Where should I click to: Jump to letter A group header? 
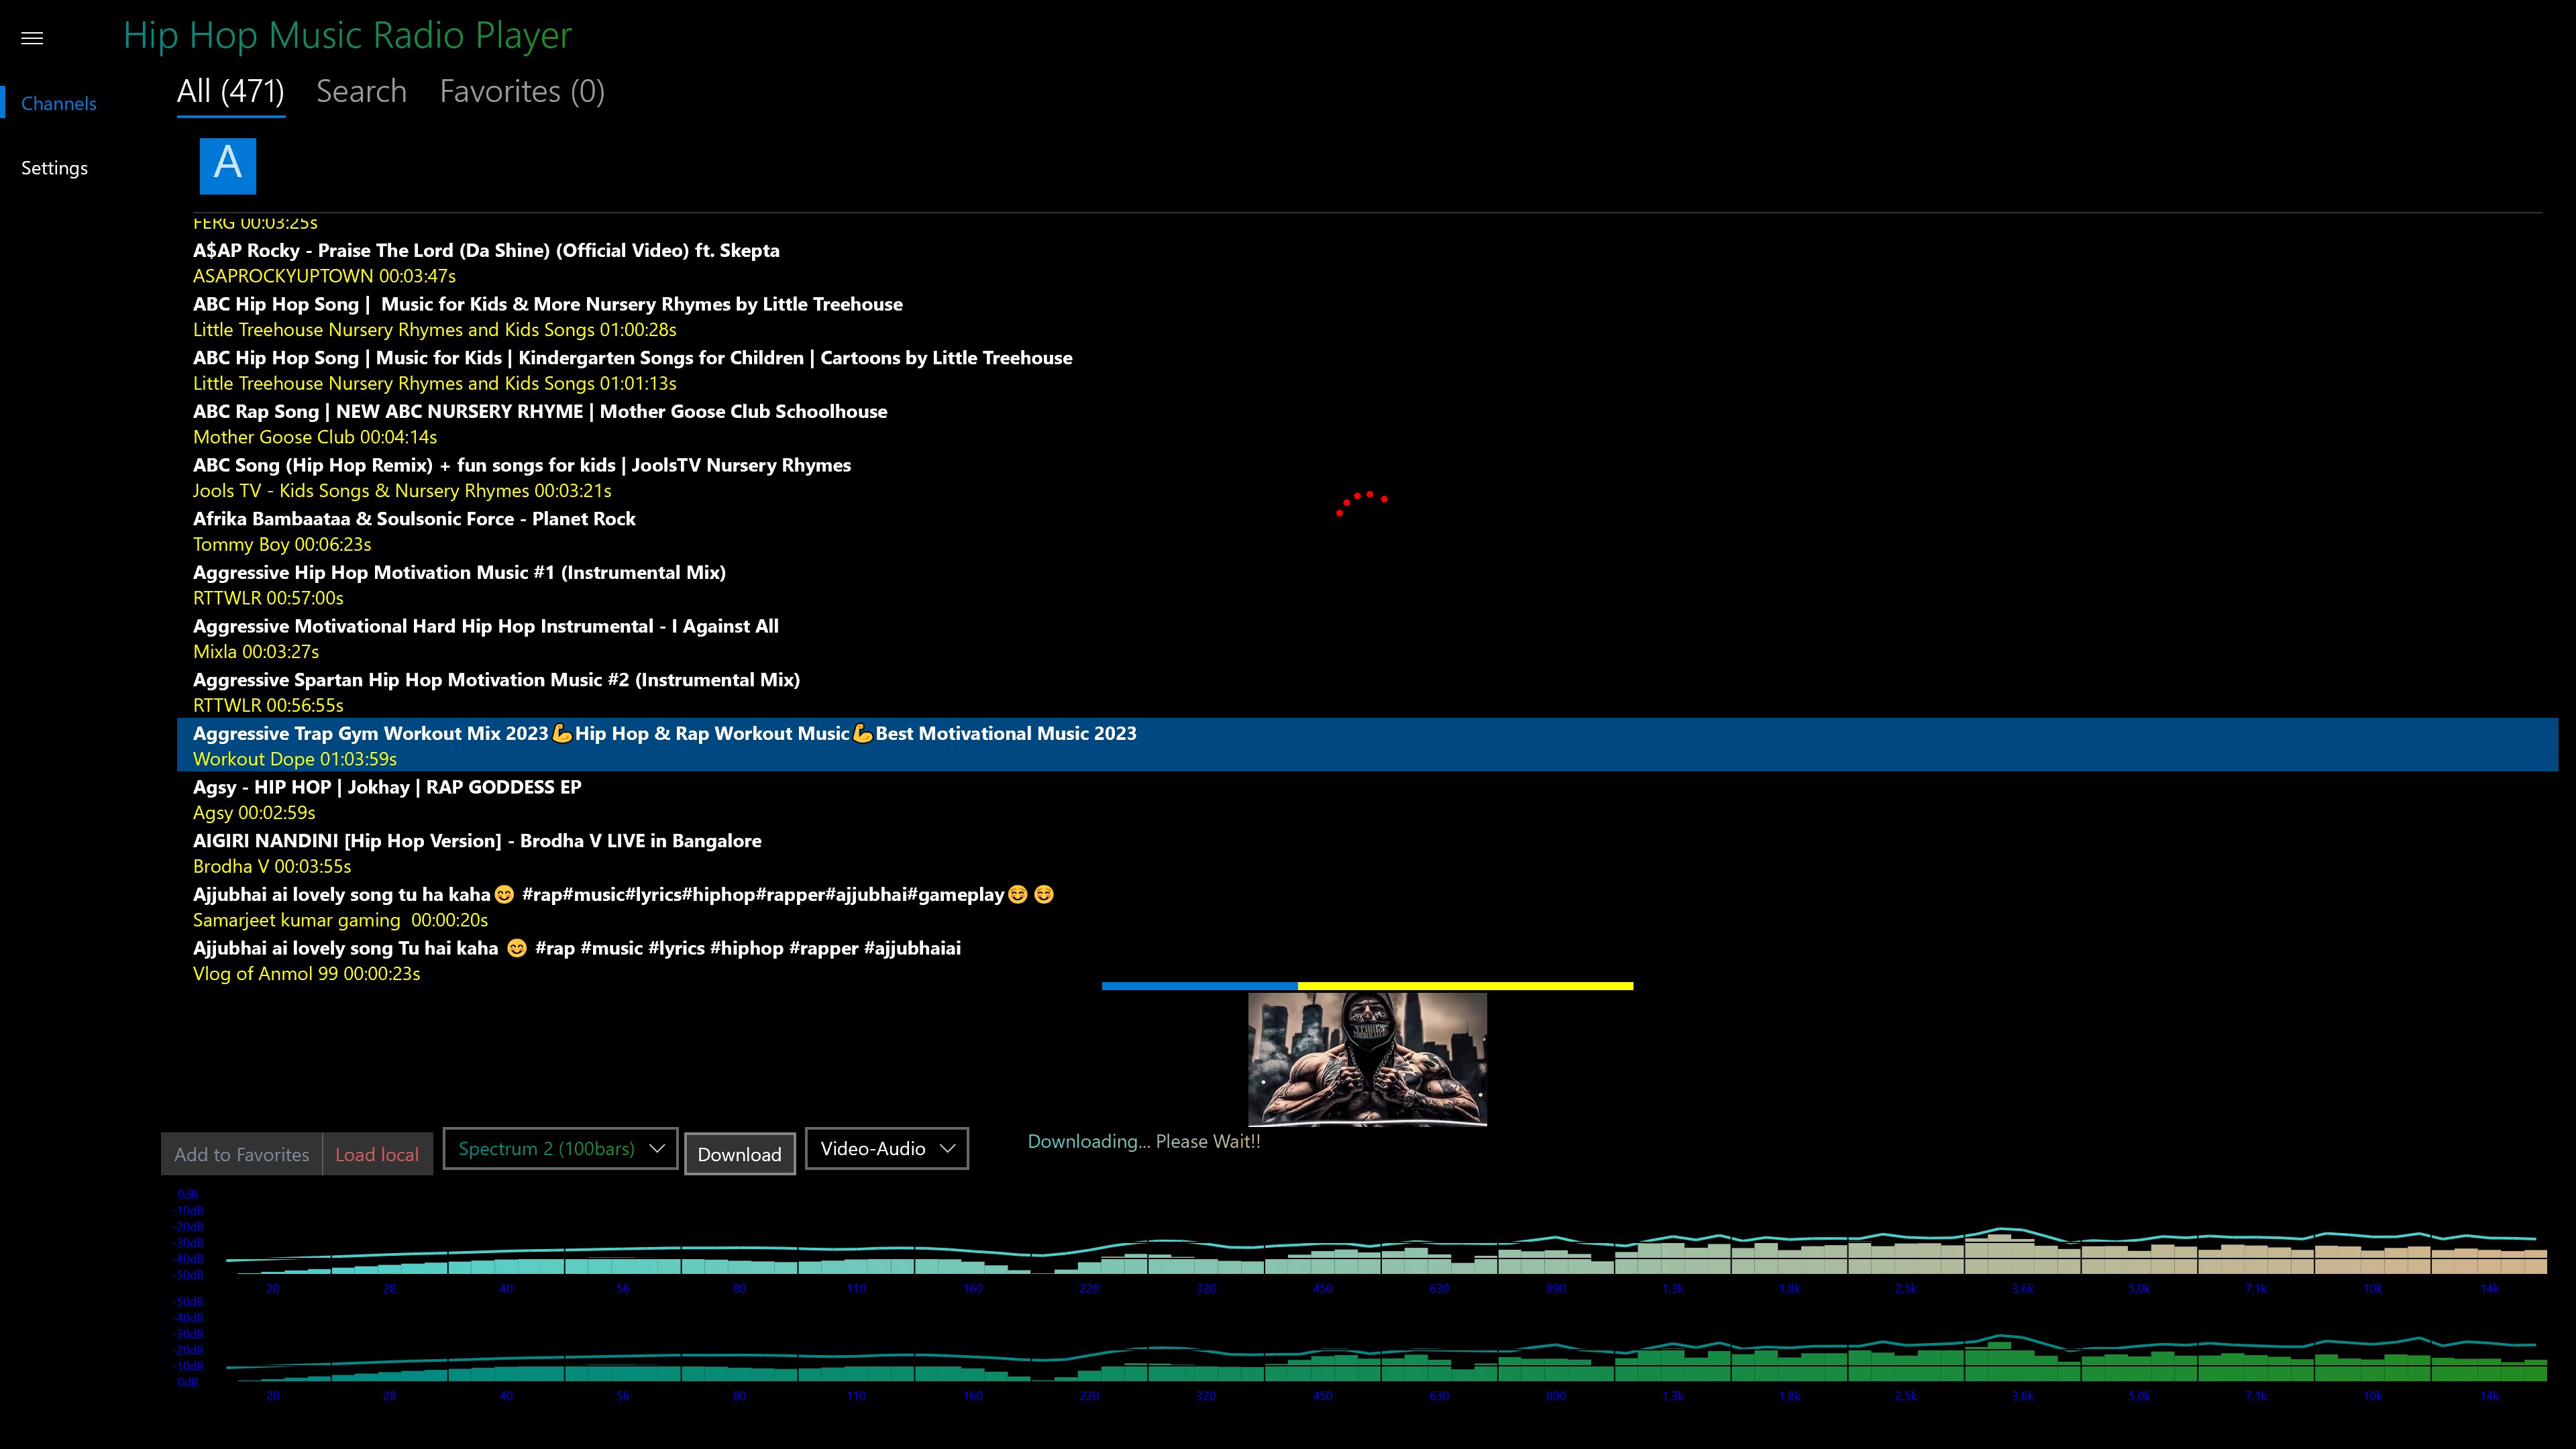[228, 165]
